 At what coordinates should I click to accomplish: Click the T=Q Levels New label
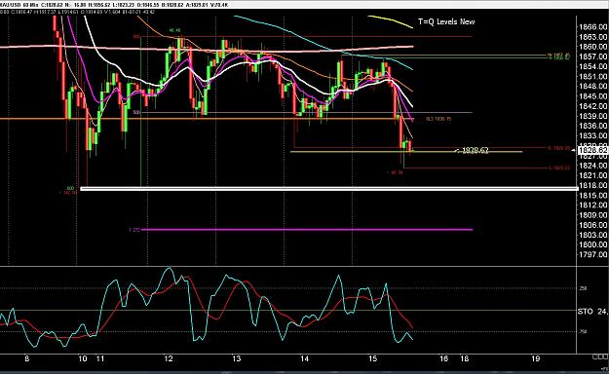pyautogui.click(x=446, y=21)
